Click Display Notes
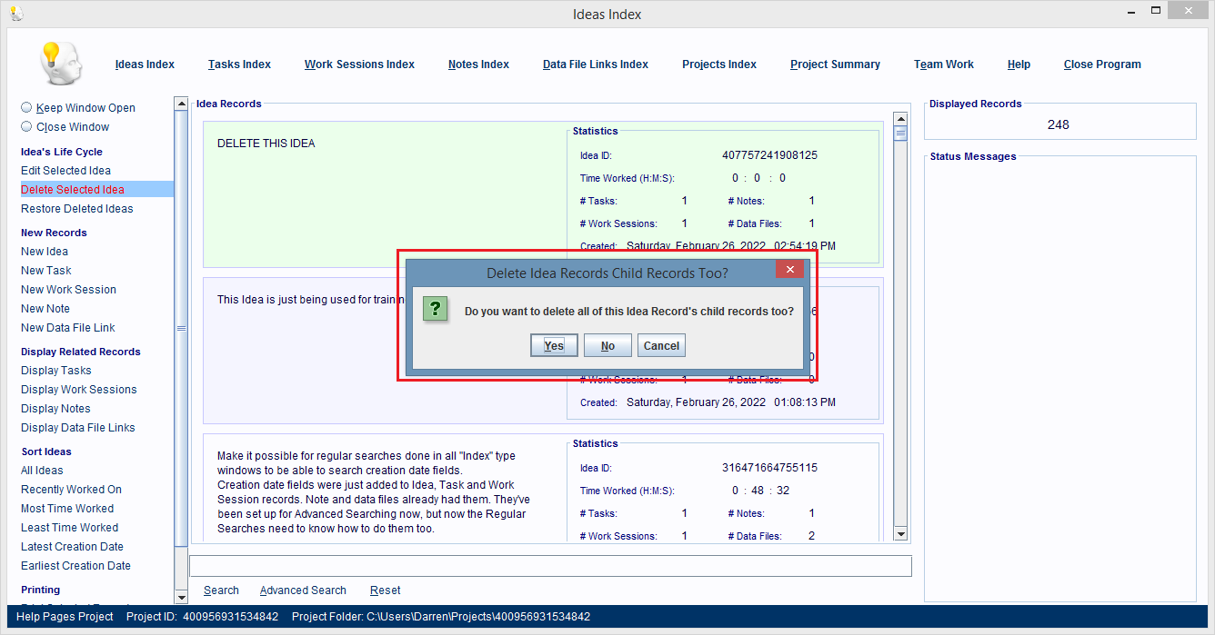This screenshot has height=635, width=1215. [55, 409]
